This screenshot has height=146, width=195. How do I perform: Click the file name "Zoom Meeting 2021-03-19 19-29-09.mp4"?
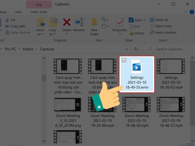[102, 120]
